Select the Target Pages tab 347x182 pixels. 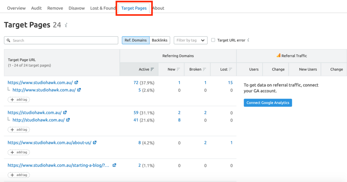click(134, 8)
